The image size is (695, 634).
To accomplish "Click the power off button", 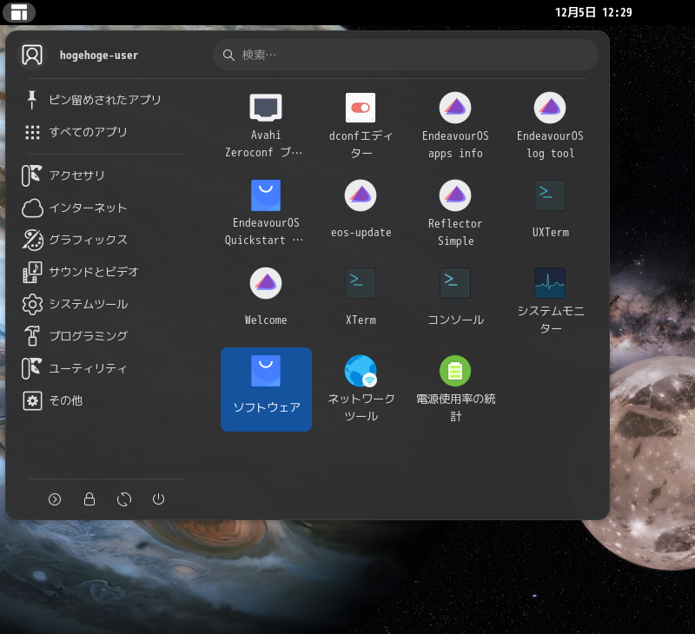I will [158, 499].
